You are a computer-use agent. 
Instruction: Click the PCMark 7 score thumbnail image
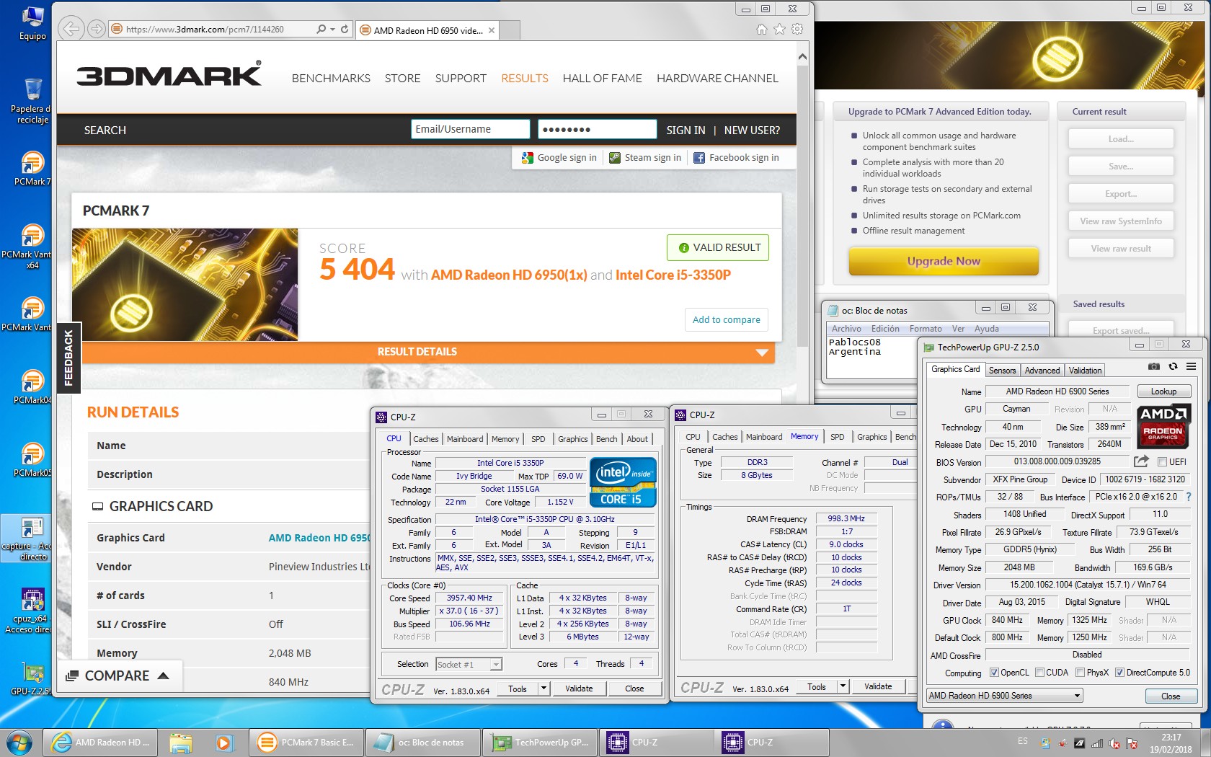(185, 285)
